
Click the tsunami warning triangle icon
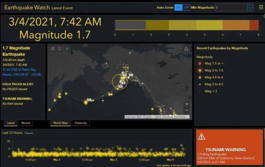pyautogui.click(x=202, y=137)
